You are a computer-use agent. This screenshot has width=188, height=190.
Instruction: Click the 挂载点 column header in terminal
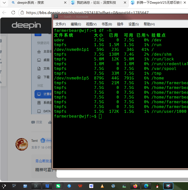[158, 35]
